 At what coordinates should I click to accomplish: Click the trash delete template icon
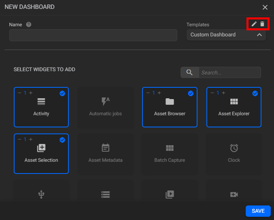pos(262,24)
